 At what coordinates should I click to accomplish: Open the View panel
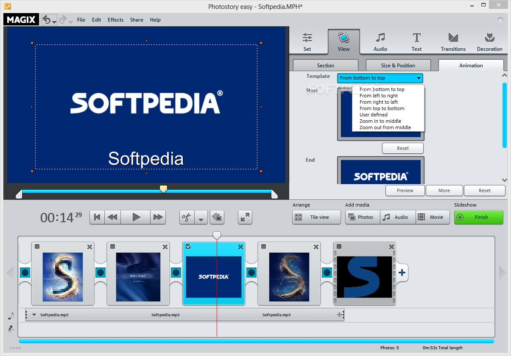coord(344,42)
